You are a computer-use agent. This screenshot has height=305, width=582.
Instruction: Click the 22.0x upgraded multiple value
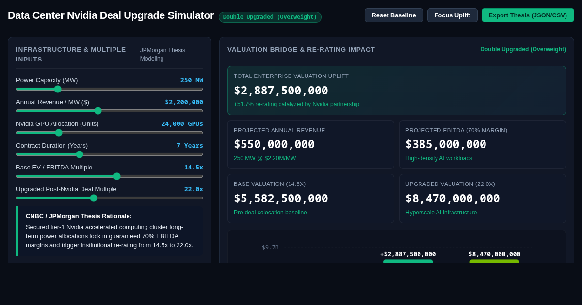(194, 189)
